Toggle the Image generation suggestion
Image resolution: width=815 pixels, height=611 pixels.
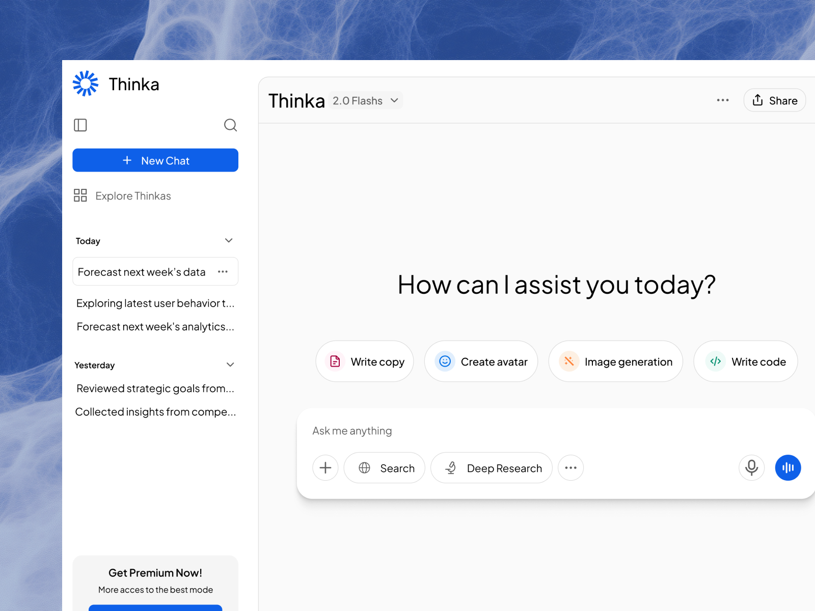615,362
